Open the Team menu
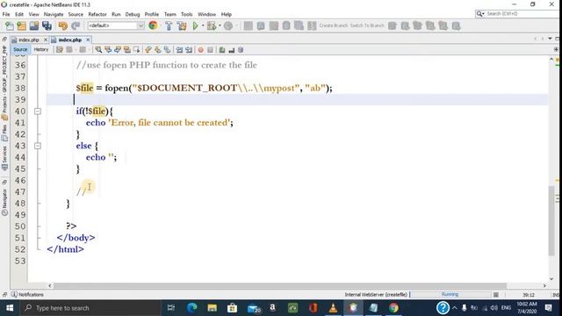562x316 pixels. [169, 14]
